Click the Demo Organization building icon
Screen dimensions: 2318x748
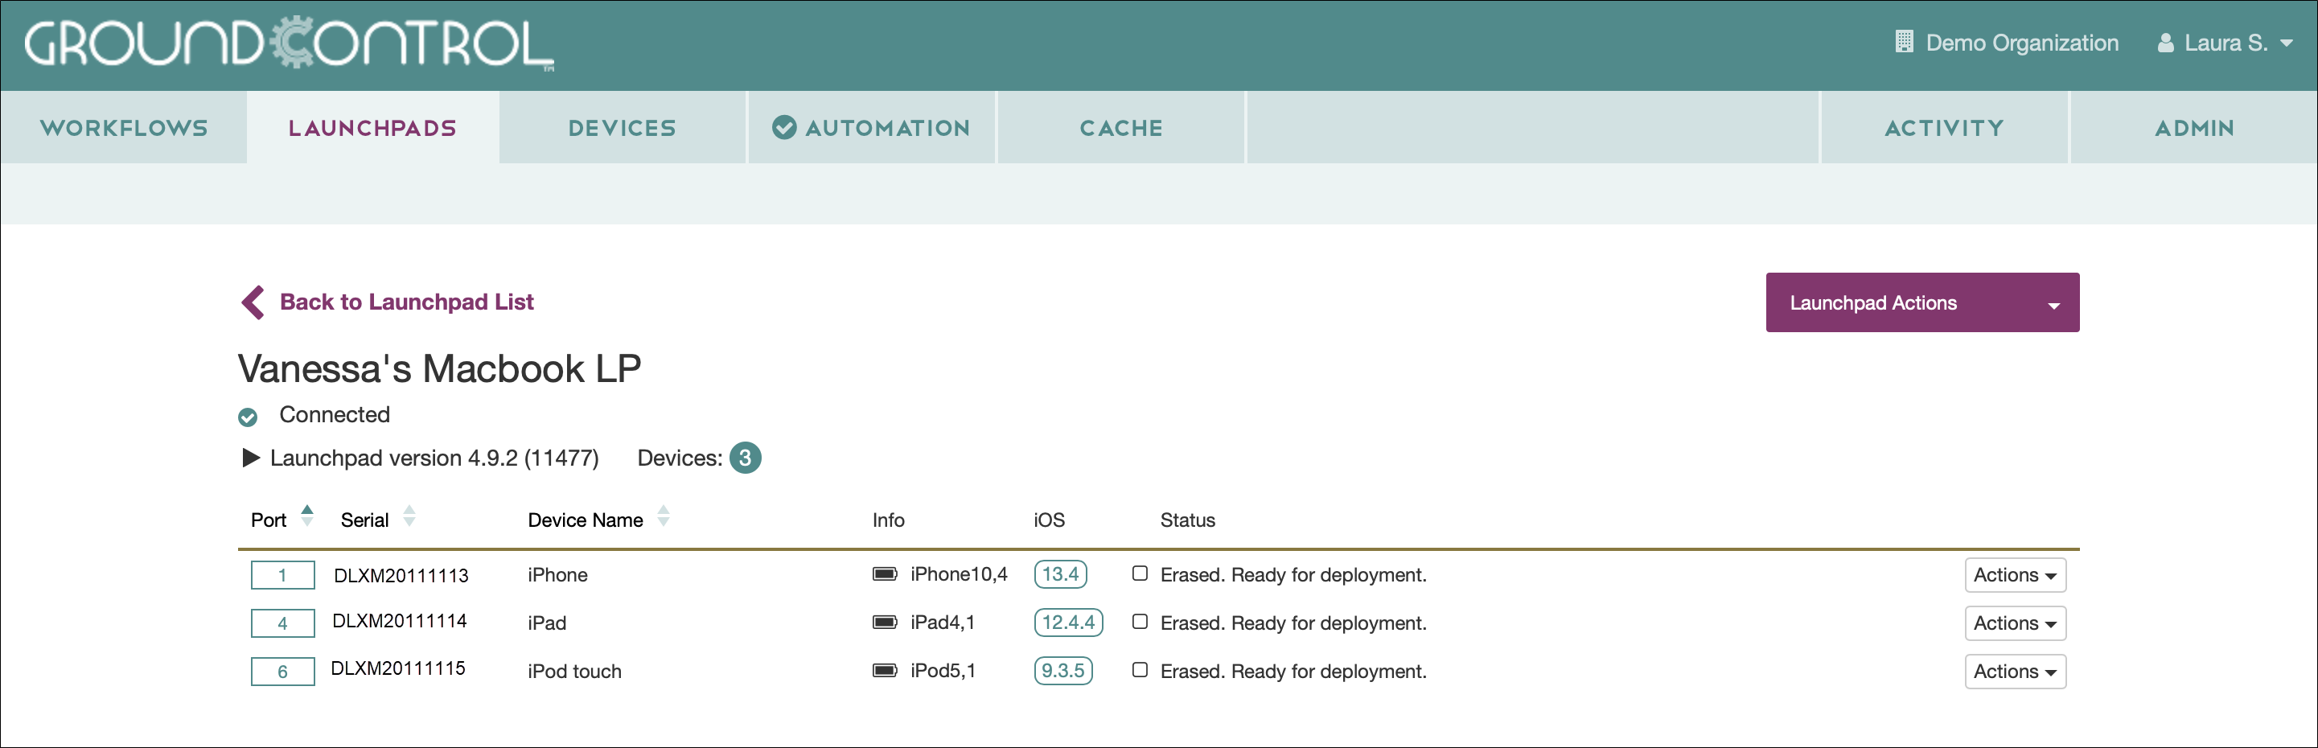[1904, 43]
